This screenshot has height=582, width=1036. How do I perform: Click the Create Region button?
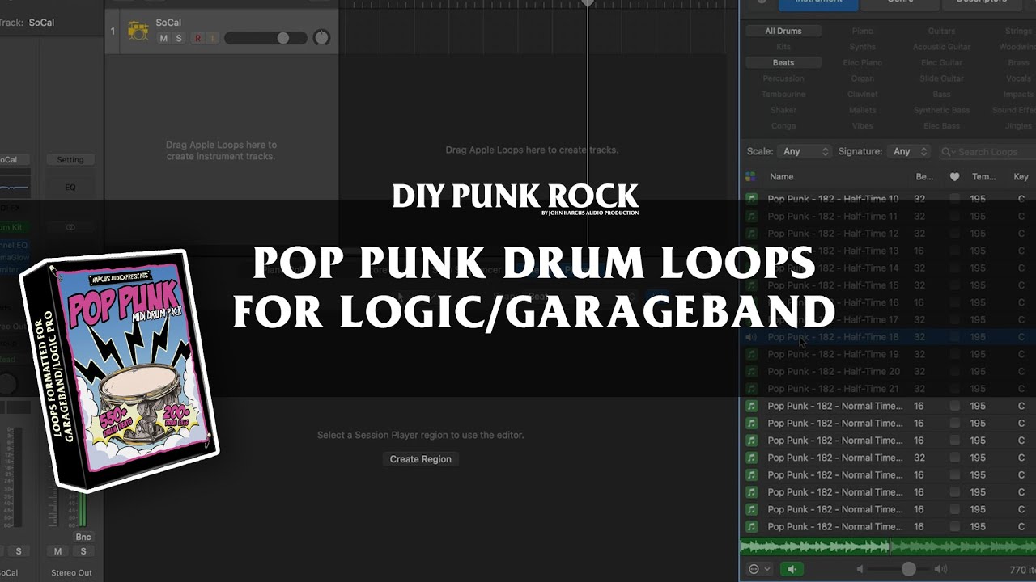coord(420,459)
